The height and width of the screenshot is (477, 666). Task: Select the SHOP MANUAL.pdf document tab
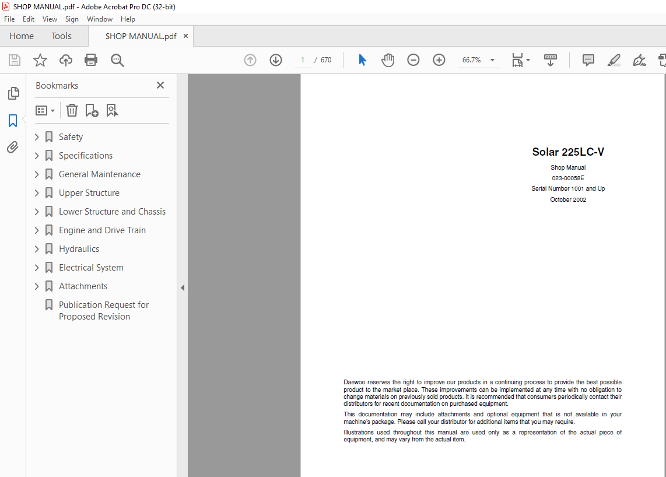[141, 36]
